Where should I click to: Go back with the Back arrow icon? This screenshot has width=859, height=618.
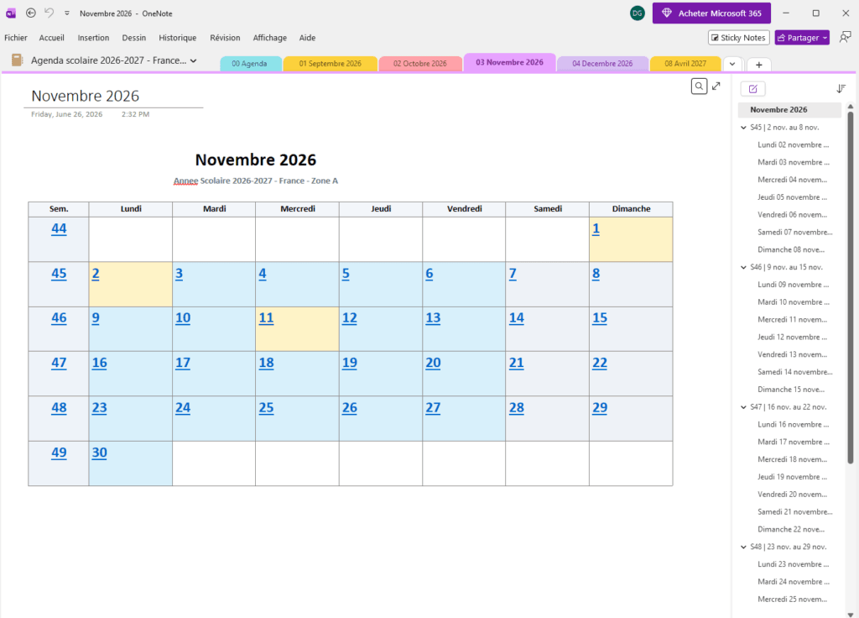[x=31, y=13]
